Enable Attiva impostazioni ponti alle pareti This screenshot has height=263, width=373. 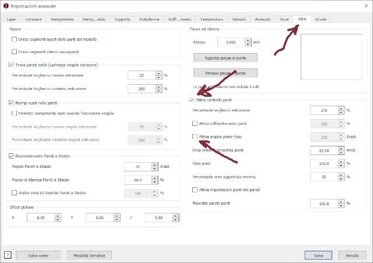pyautogui.click(x=195, y=190)
